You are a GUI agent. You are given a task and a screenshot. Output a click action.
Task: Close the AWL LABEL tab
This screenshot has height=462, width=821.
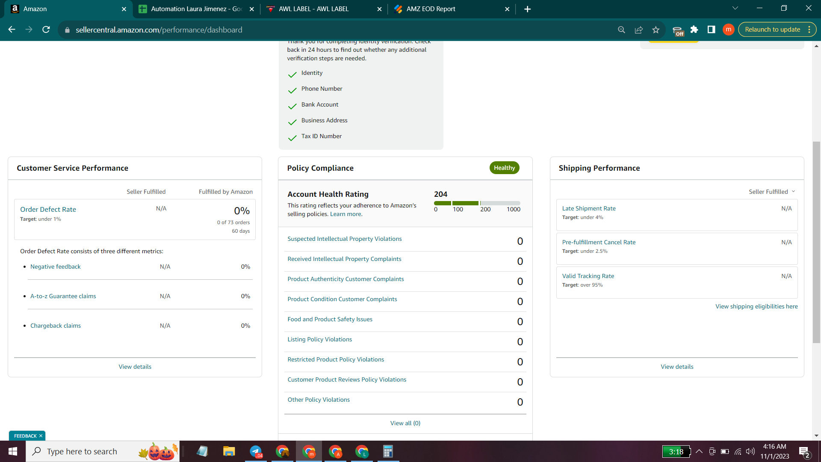(379, 9)
